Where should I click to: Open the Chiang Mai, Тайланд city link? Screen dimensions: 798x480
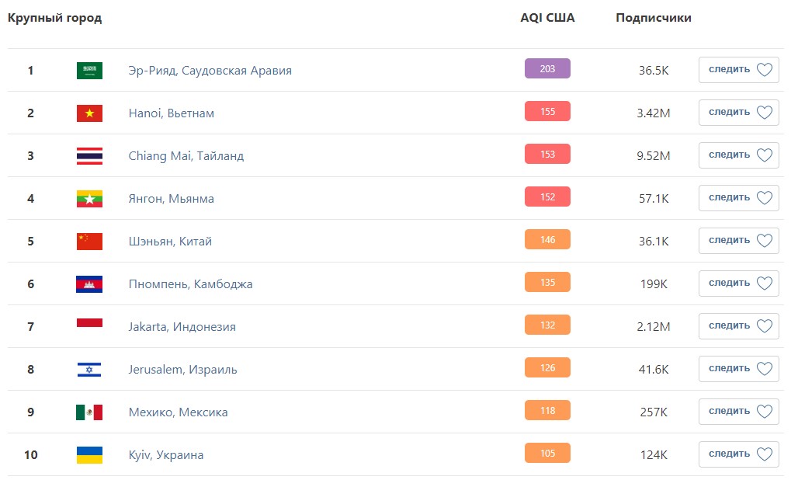point(186,156)
